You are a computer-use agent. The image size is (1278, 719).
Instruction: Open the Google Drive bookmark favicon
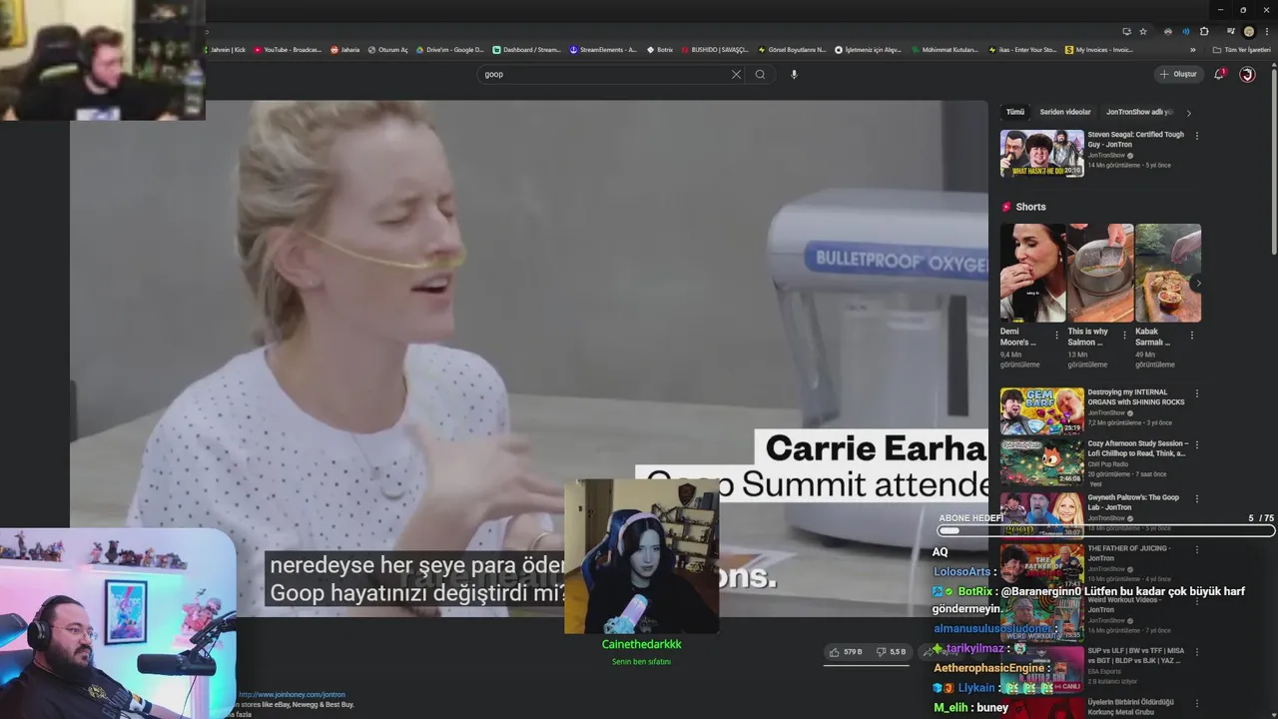click(x=420, y=49)
